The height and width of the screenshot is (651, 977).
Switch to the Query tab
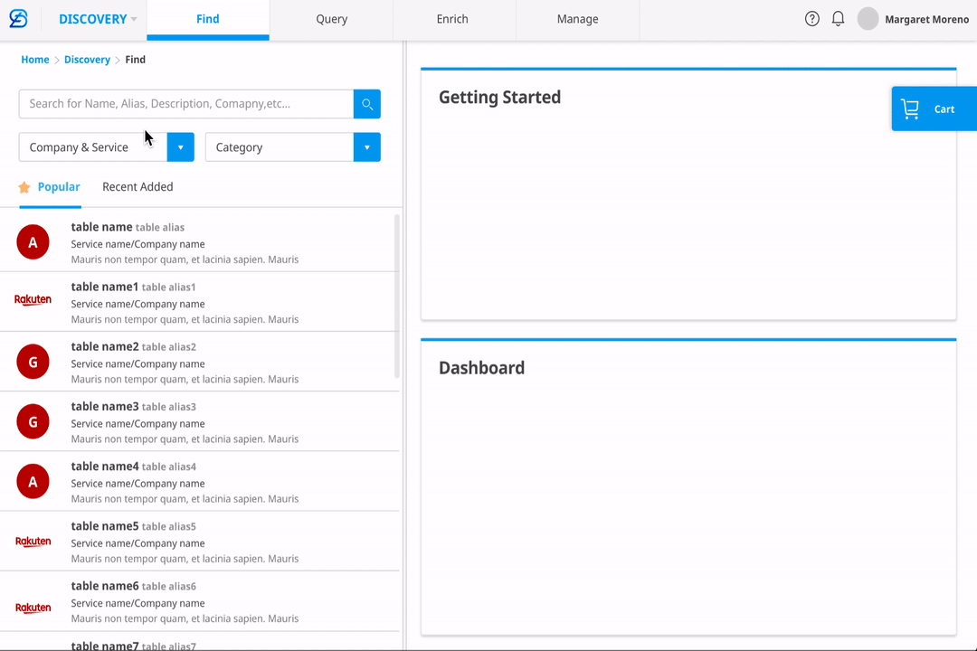(x=331, y=19)
